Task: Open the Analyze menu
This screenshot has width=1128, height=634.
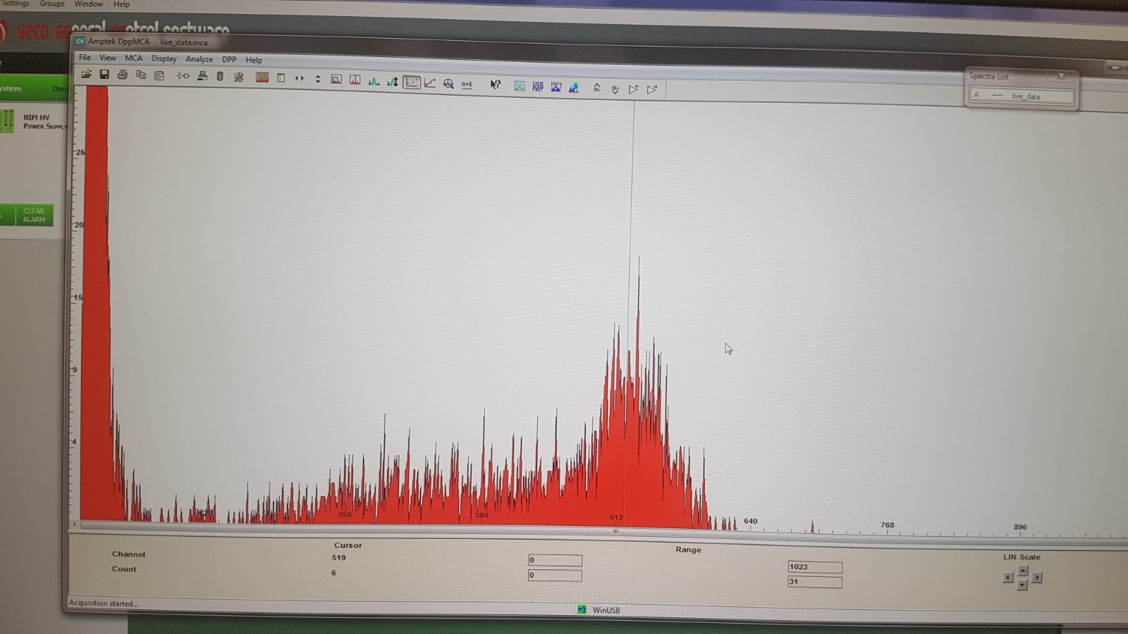Action: 199,59
